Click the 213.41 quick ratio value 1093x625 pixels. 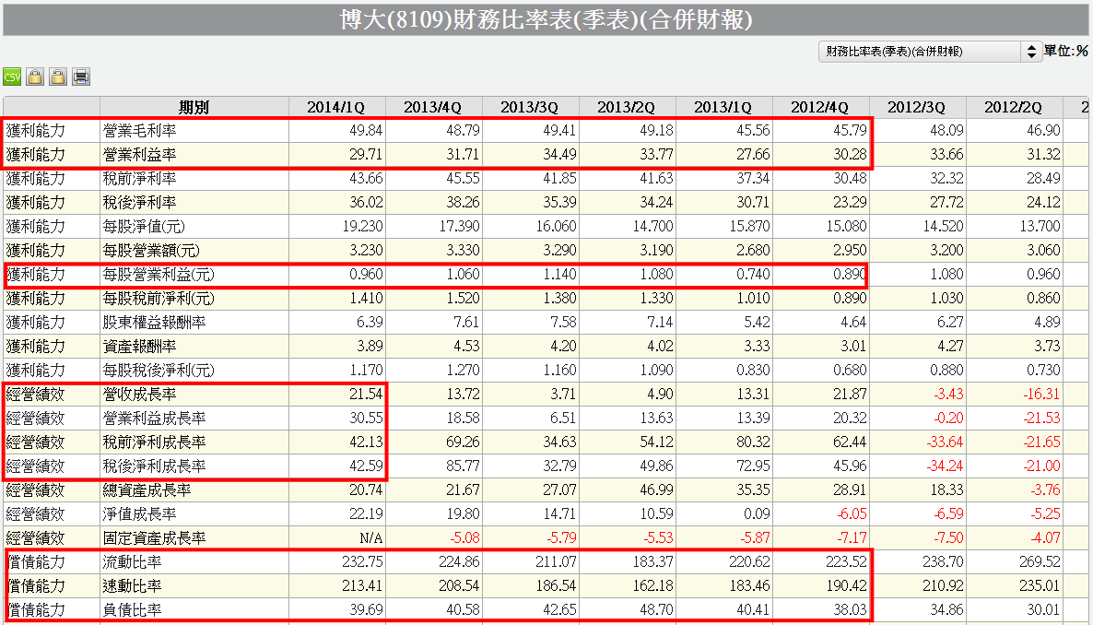point(362,586)
